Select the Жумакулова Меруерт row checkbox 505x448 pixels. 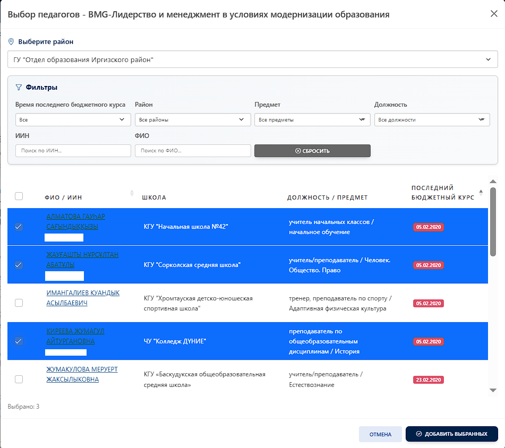click(19, 379)
